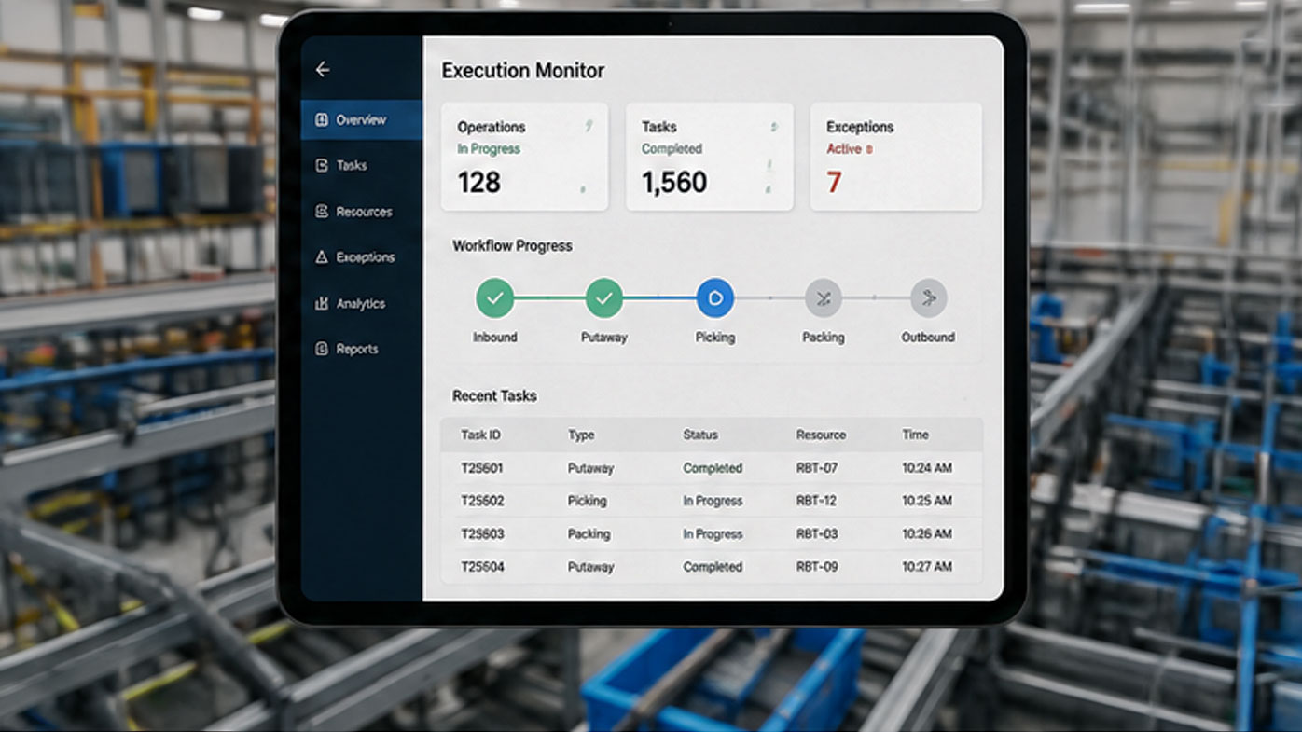Open the Resources section

tap(361, 212)
